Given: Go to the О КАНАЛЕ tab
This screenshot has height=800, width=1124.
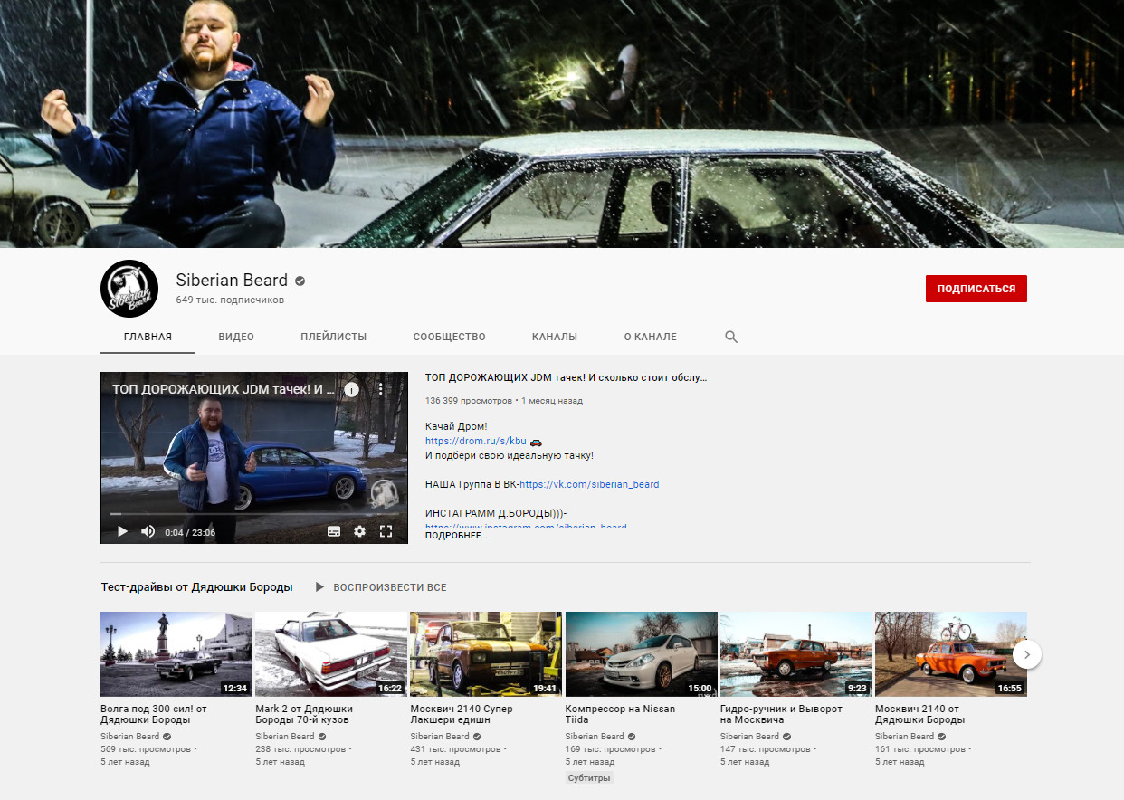Looking at the screenshot, I should (650, 337).
